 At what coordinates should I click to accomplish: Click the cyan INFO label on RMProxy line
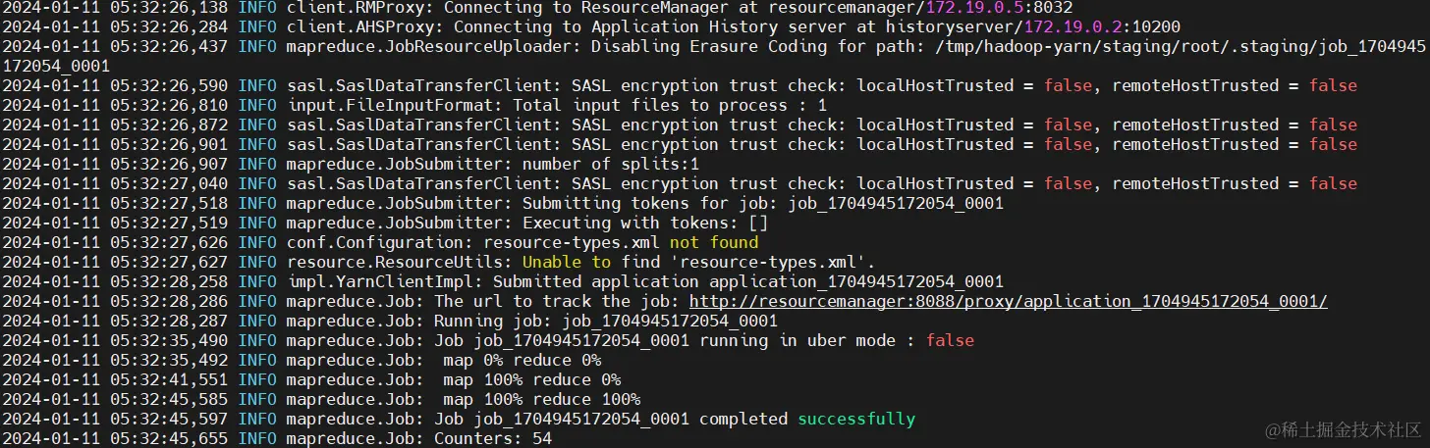[x=257, y=8]
